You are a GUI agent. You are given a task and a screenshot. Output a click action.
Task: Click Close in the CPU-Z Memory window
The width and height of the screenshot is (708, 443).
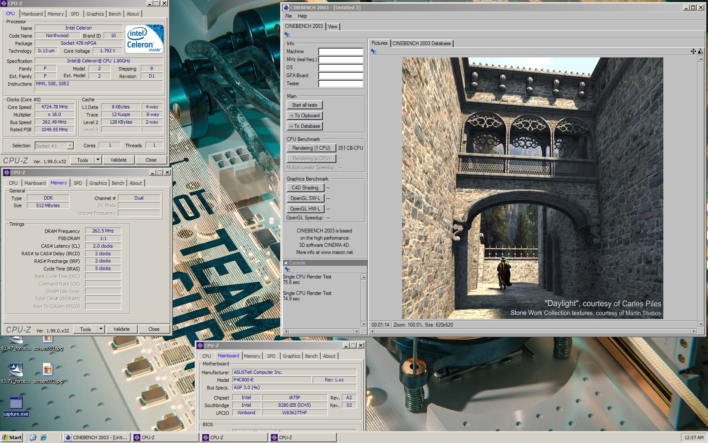click(x=154, y=329)
